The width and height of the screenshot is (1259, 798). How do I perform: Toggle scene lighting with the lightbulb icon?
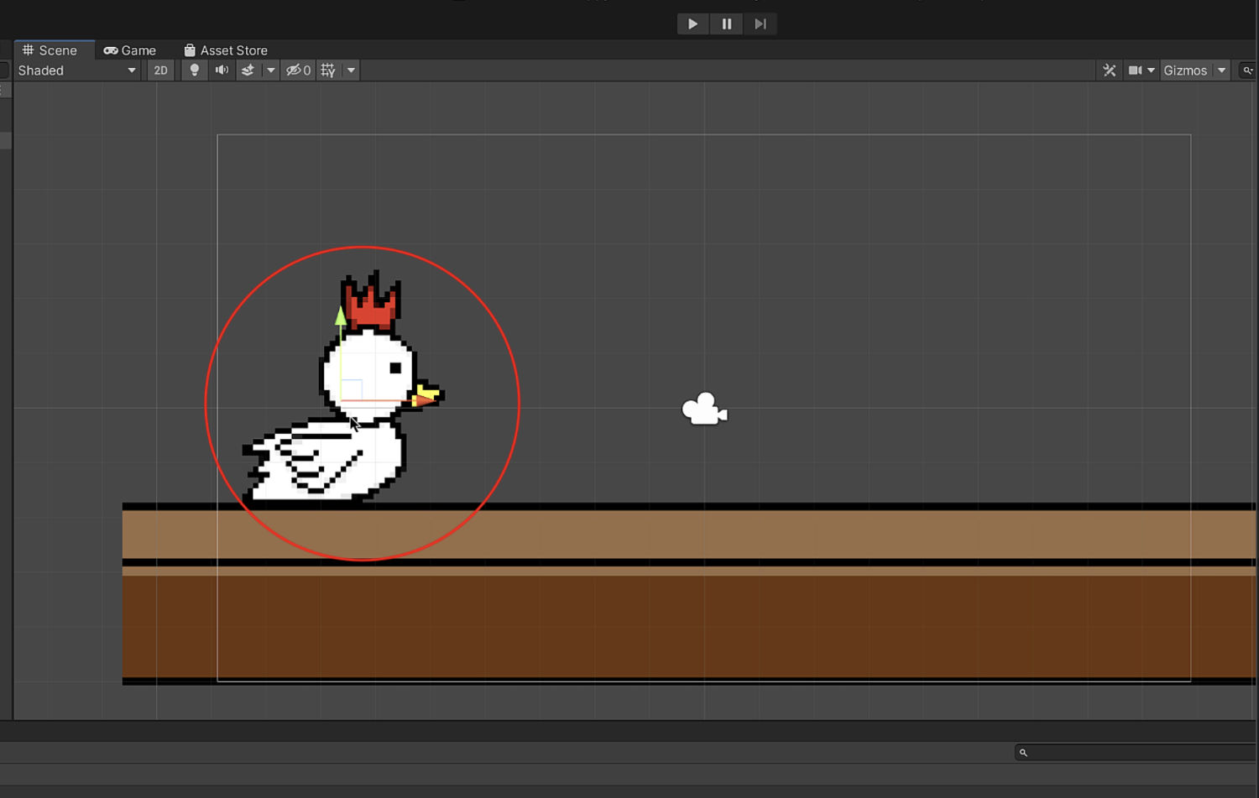click(195, 70)
